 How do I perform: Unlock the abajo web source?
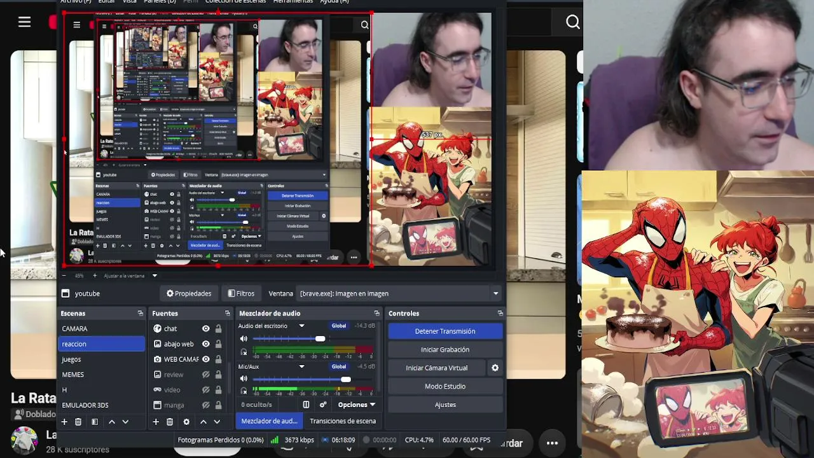[218, 344]
